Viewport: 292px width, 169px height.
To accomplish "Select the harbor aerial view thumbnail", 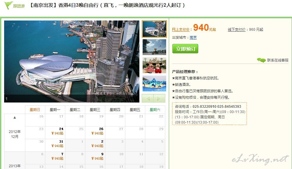I will coord(154,29).
